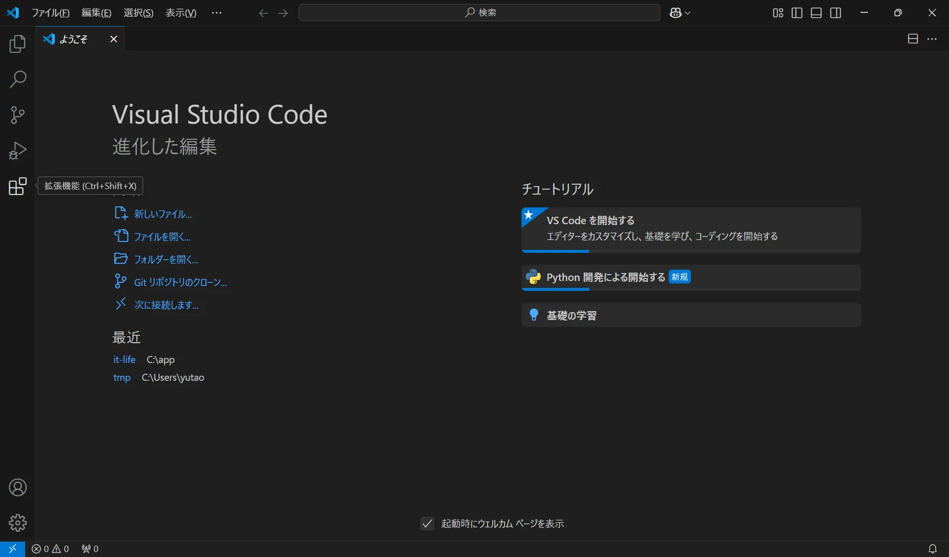
Task: Open the editor More Actions ellipsis
Action: pos(932,39)
